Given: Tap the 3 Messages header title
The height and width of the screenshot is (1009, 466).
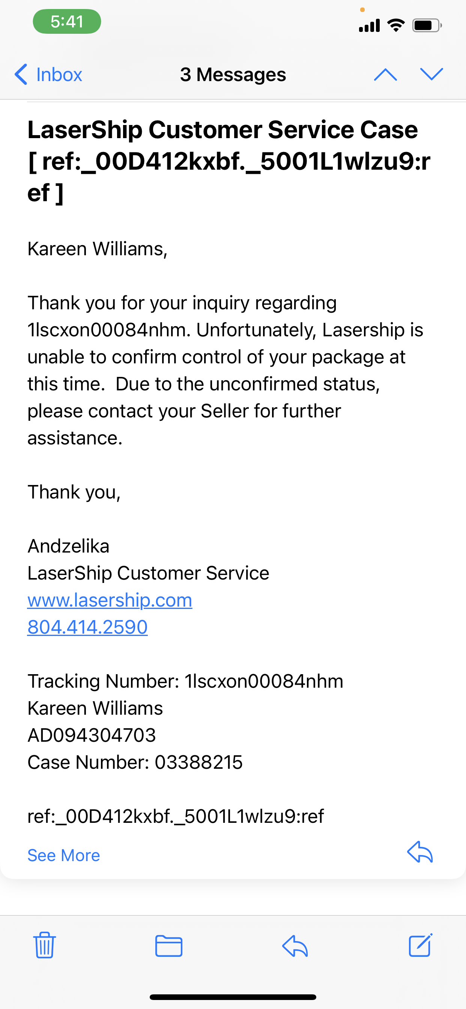Looking at the screenshot, I should click(233, 74).
